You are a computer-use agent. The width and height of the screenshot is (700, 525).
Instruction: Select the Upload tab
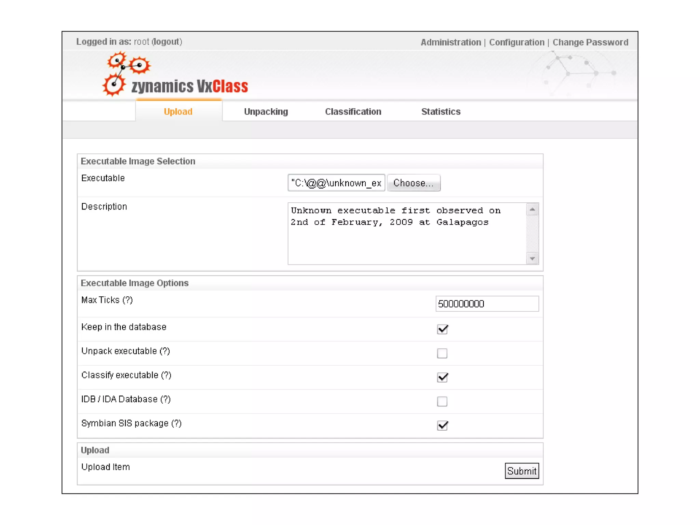tap(178, 112)
